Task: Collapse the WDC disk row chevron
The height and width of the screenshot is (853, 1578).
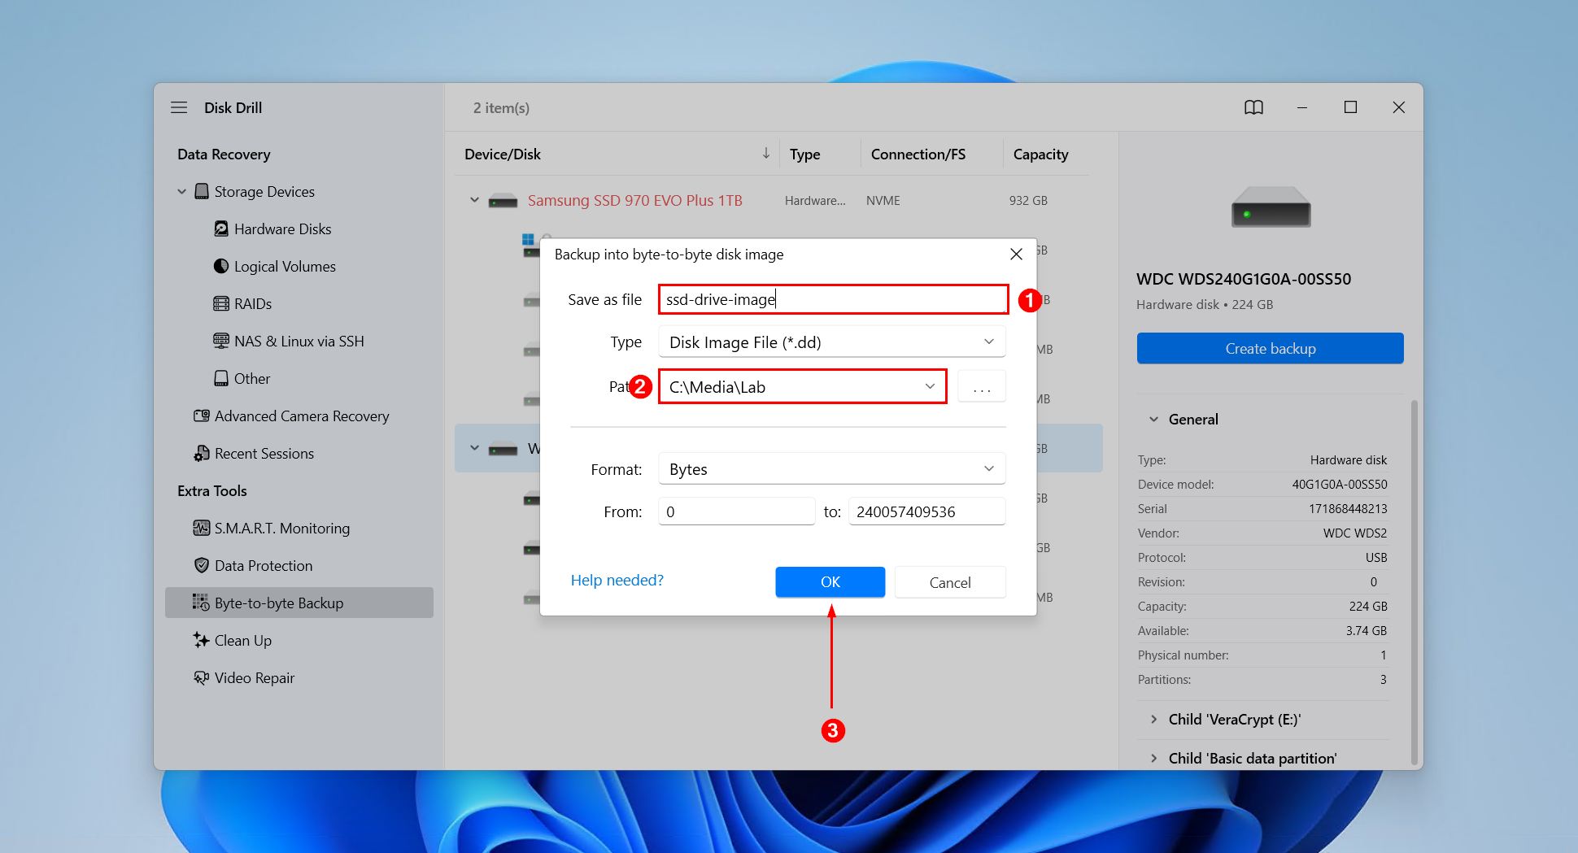Action: [x=474, y=448]
